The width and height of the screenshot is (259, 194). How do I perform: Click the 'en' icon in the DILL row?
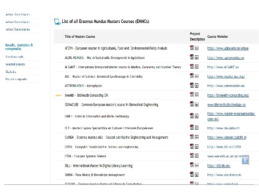pos(197,166)
